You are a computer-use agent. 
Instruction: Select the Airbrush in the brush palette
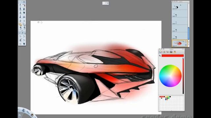pos(24,5)
